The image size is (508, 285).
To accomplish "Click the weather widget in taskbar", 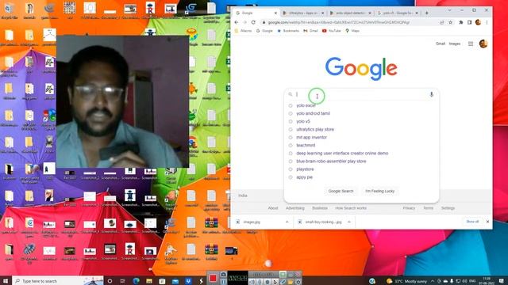I will (x=406, y=281).
